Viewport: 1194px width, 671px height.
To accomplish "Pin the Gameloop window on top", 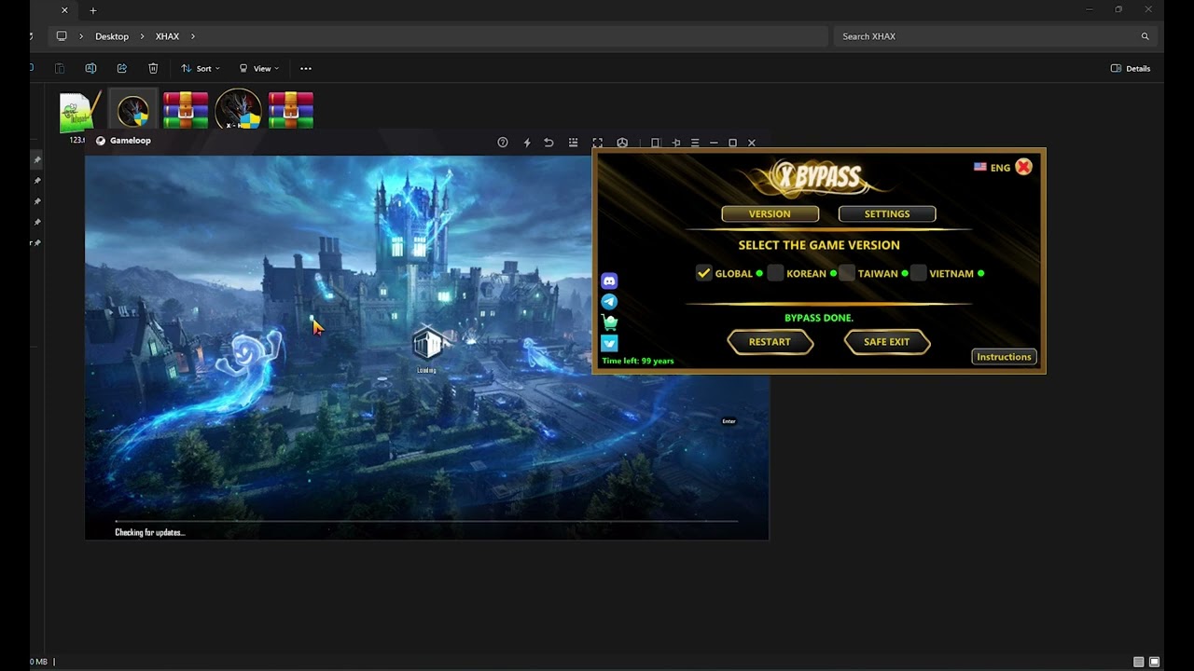I will tap(676, 143).
